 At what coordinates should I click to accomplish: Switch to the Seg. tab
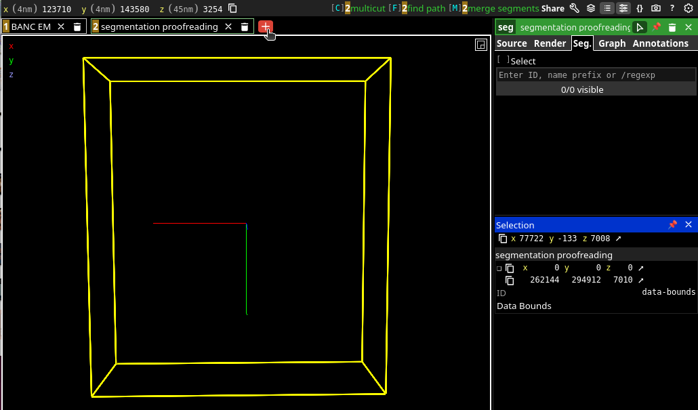582,43
